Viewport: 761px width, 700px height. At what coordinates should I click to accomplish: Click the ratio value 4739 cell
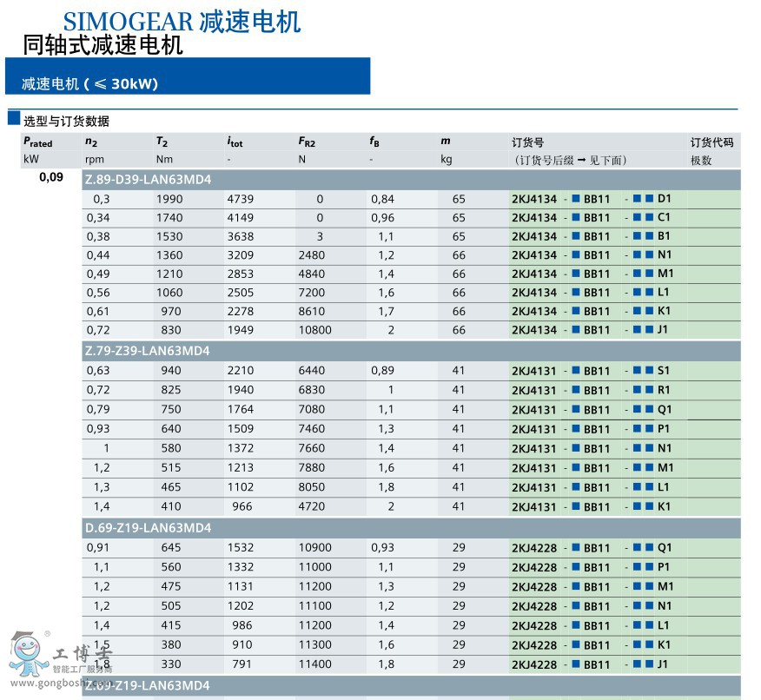coord(241,199)
